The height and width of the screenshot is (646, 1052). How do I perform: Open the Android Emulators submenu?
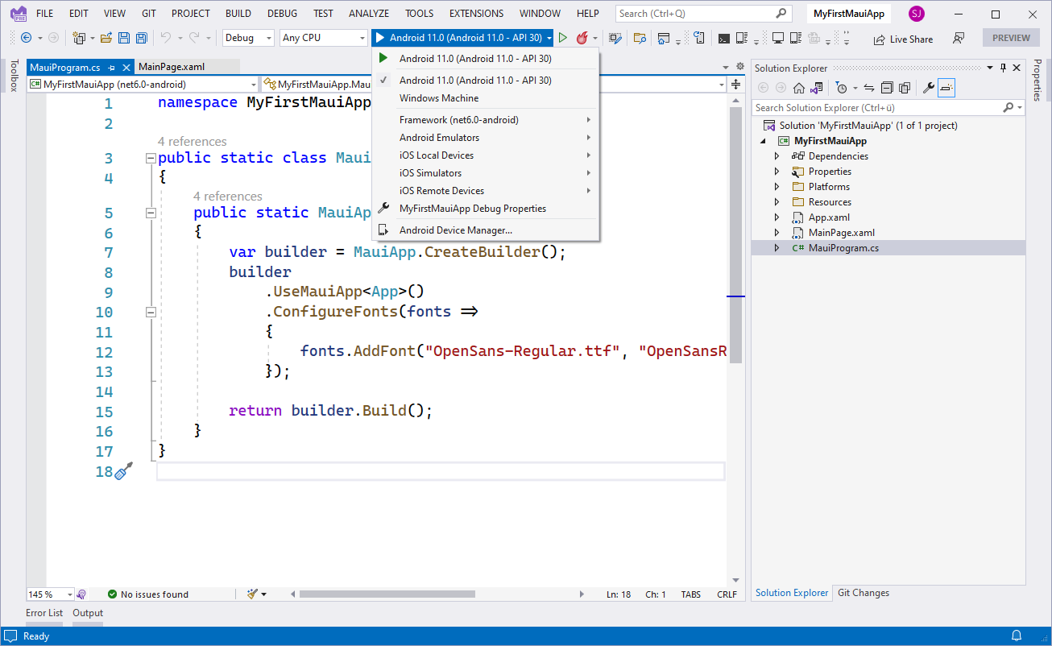tap(439, 138)
